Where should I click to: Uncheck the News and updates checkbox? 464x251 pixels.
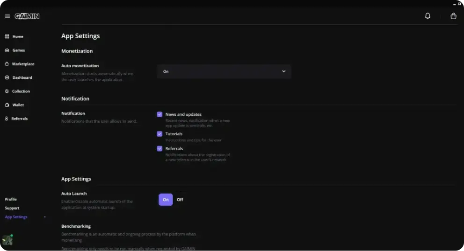pyautogui.click(x=159, y=114)
